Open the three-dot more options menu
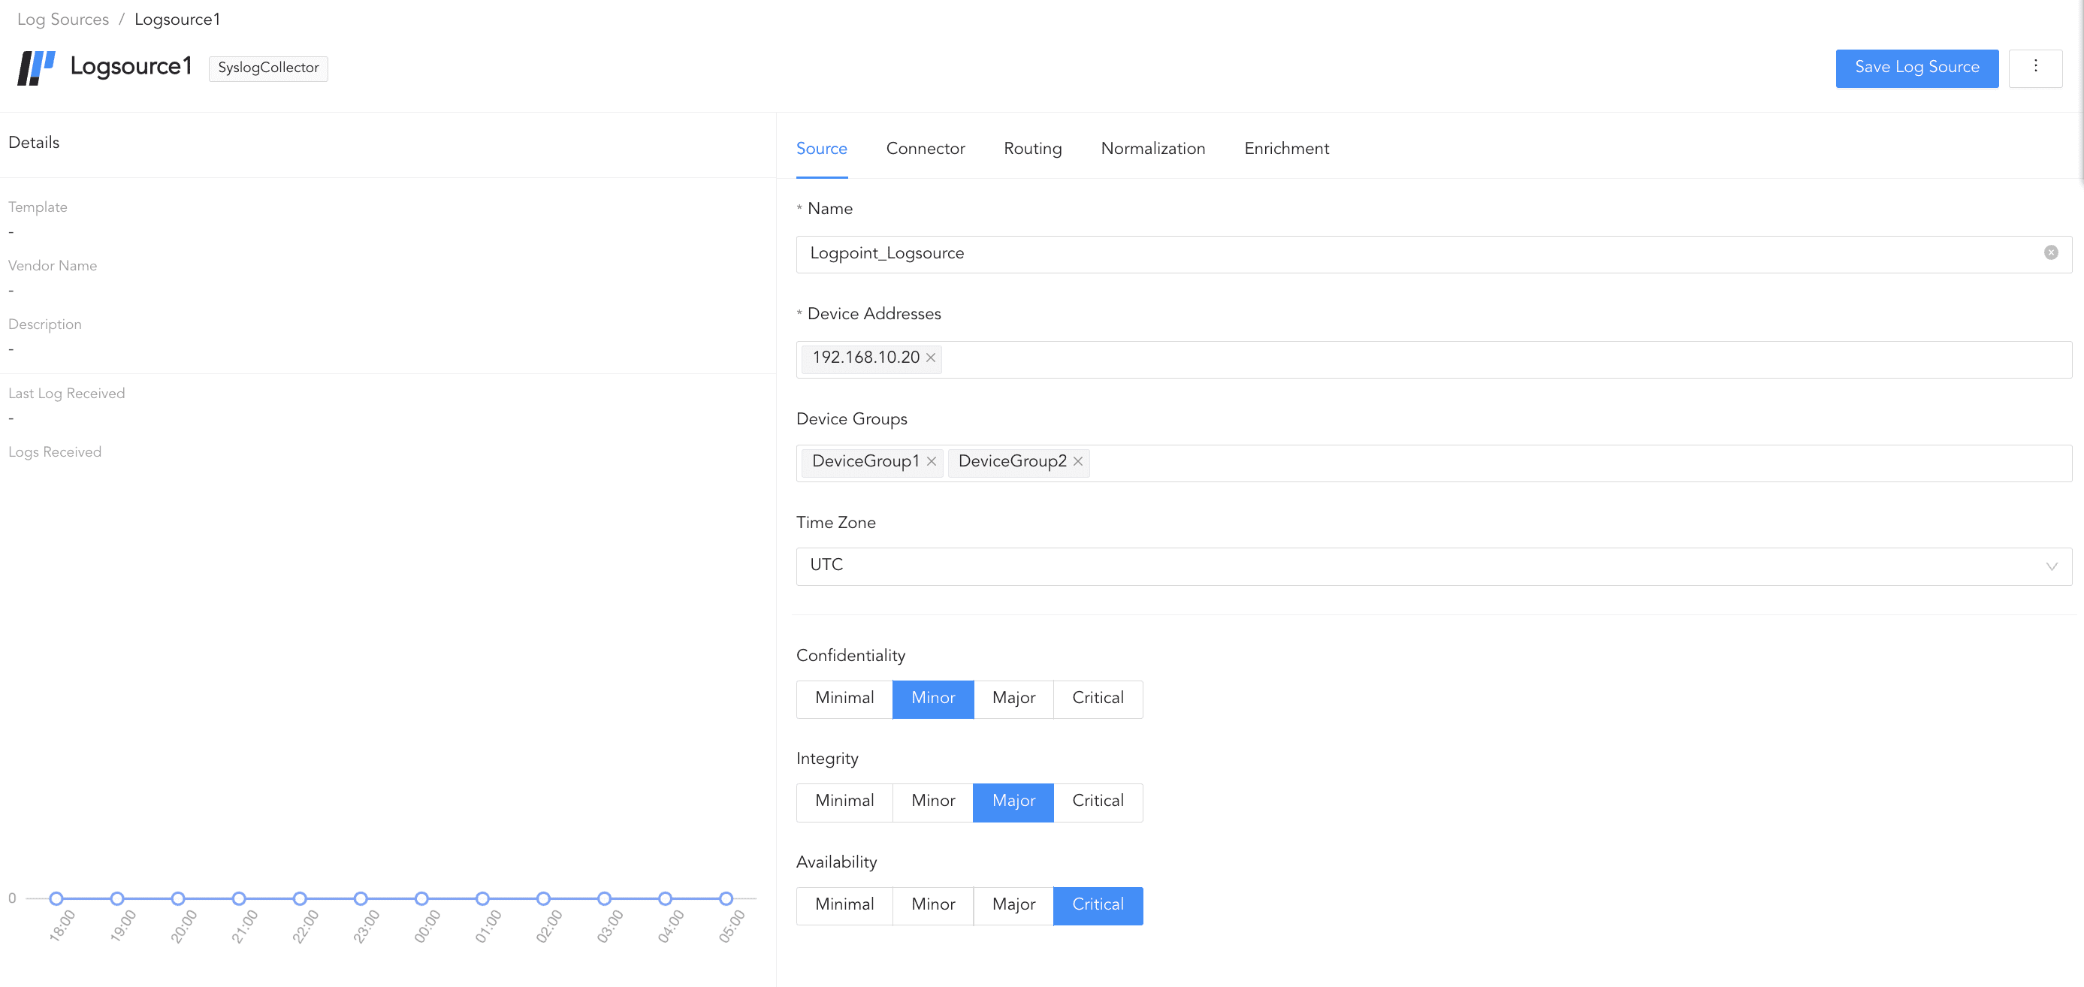The width and height of the screenshot is (2084, 987). (2034, 67)
